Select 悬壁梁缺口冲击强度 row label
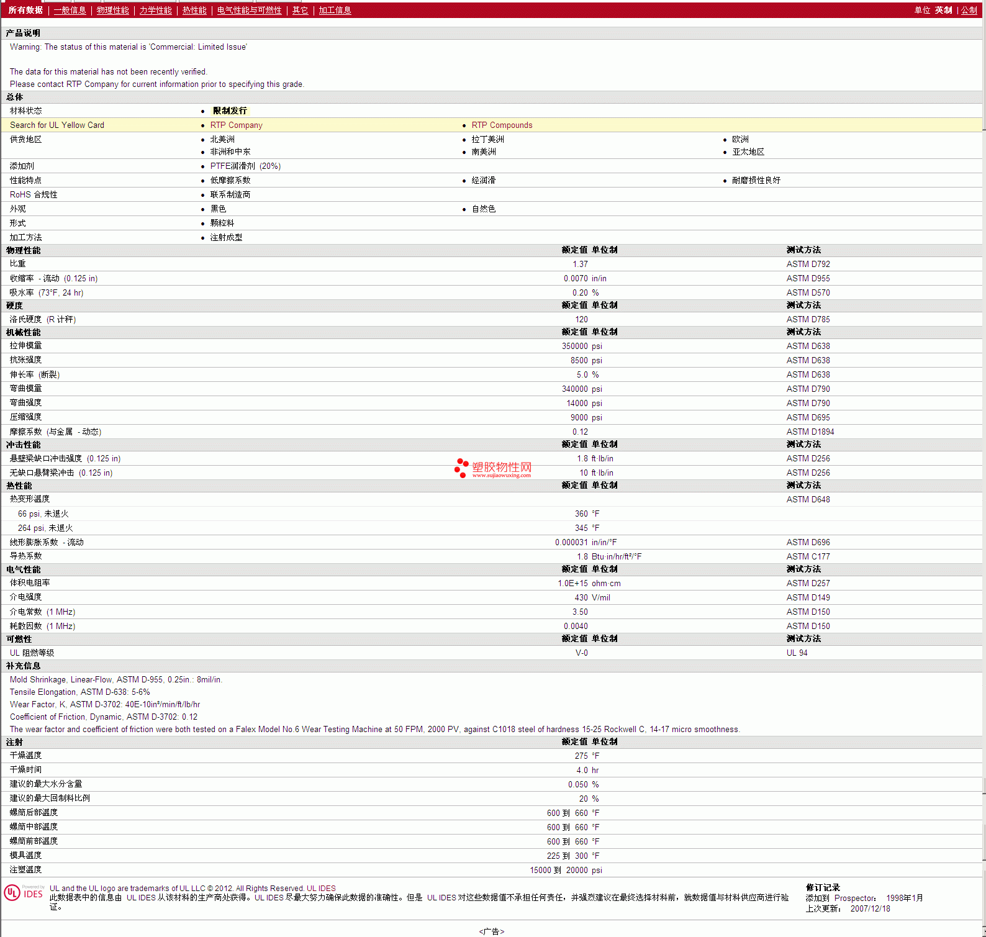Viewport: 986px width, 937px height. pyautogui.click(x=65, y=459)
